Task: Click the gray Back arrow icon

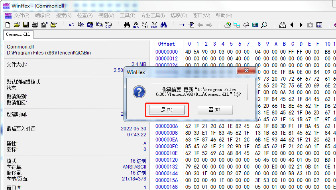Action: [x=200, y=25]
